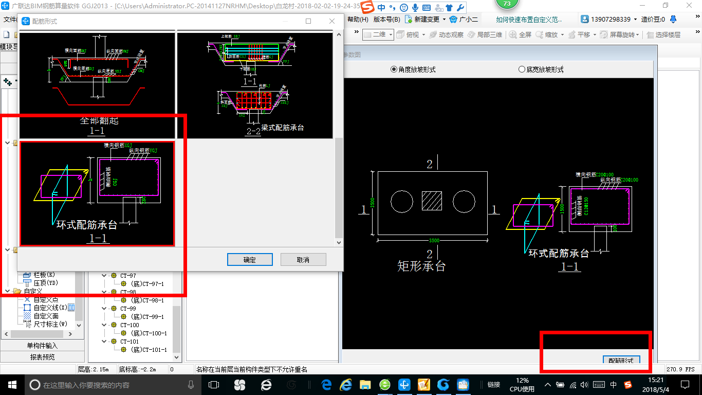
Task: Click the 配筋形式 dialog vertical scrollbar
Action: 338,188
